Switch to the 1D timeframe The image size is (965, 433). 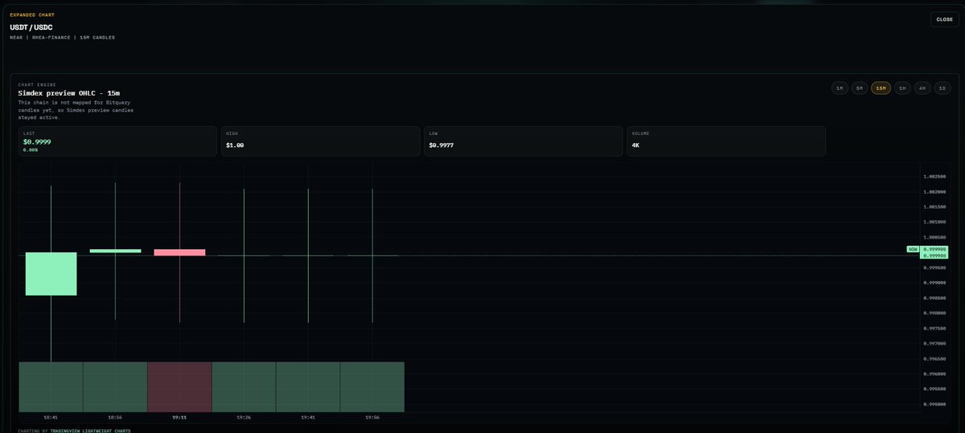(942, 88)
